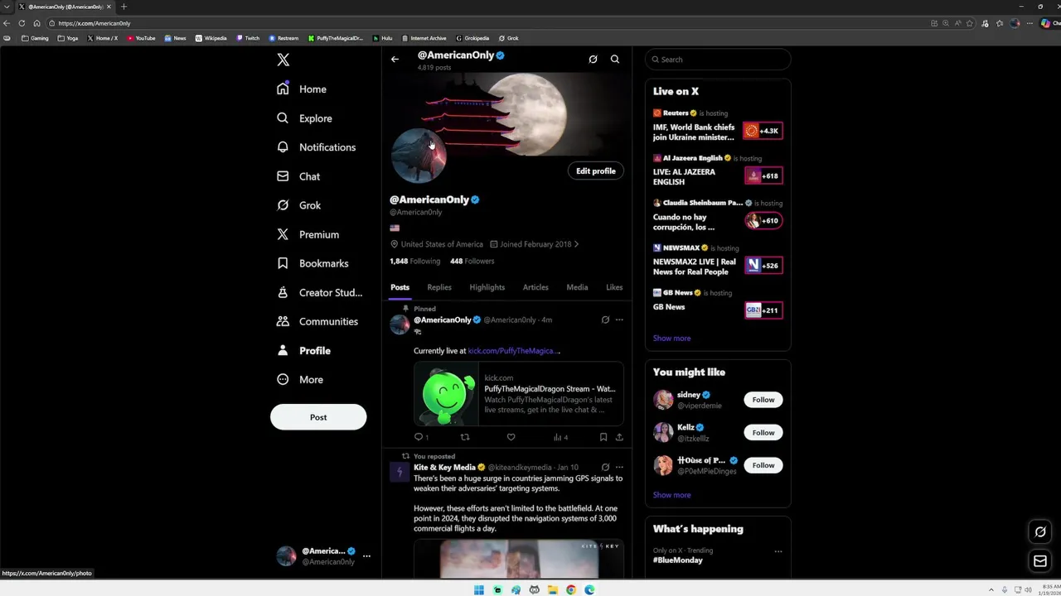Join GB News live +211

click(x=763, y=310)
